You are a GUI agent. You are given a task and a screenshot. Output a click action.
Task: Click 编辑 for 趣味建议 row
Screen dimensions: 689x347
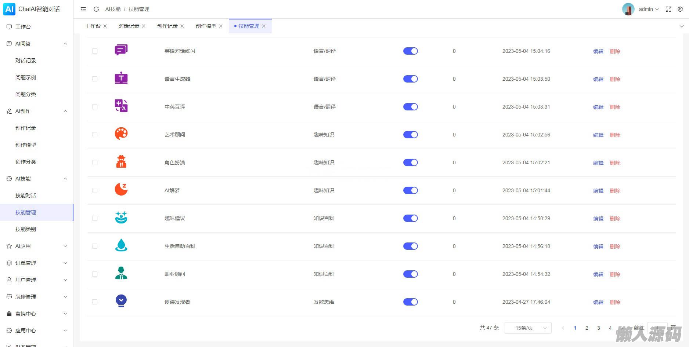[x=598, y=219]
